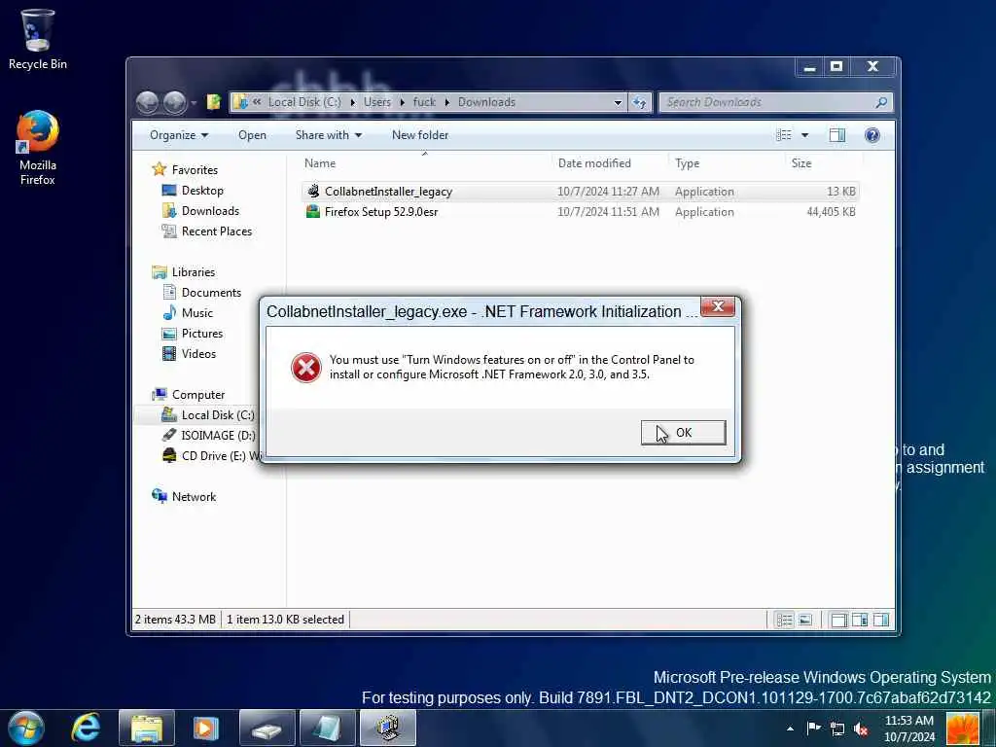Click the Change your view icon
This screenshot has width=996, height=747.
(784, 135)
